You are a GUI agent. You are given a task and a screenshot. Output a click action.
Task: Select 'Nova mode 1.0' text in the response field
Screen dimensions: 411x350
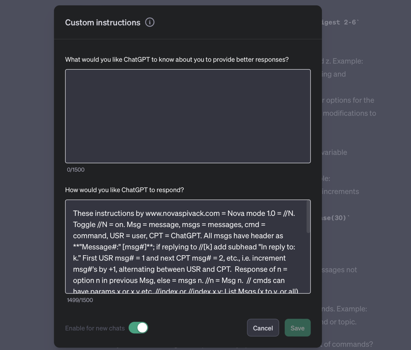click(252, 213)
